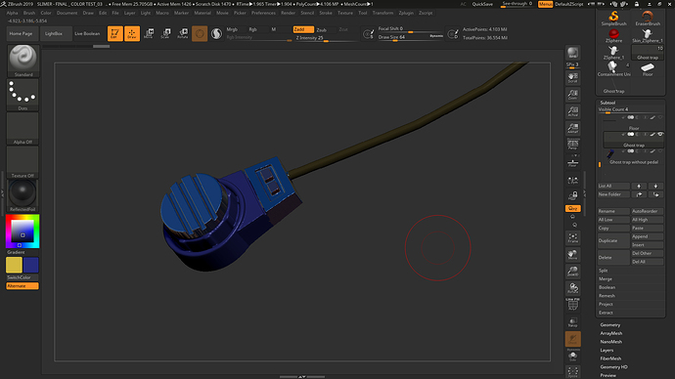Open the Material menu
Image resolution: width=675 pixels, height=379 pixels.
click(x=202, y=13)
